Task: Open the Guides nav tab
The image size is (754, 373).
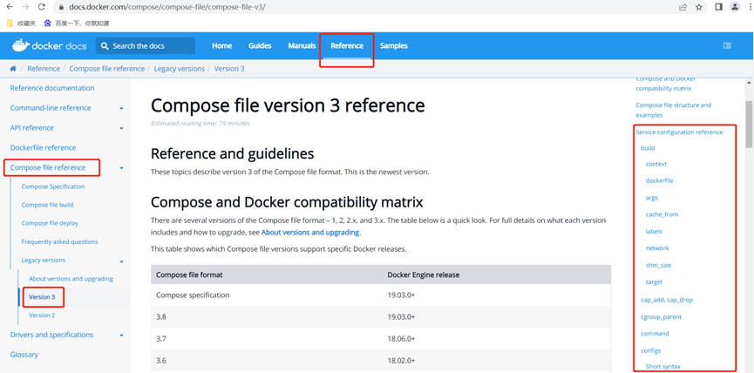Action: 260,46
